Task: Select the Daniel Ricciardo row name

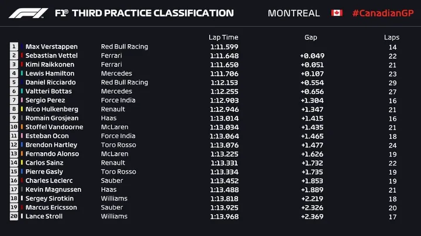Action: coord(50,82)
